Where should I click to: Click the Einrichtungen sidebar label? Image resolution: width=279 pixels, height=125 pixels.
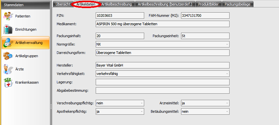coord(26,29)
